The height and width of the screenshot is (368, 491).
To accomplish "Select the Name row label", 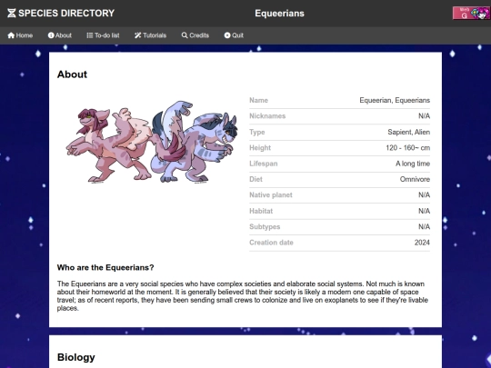I will [x=258, y=101].
